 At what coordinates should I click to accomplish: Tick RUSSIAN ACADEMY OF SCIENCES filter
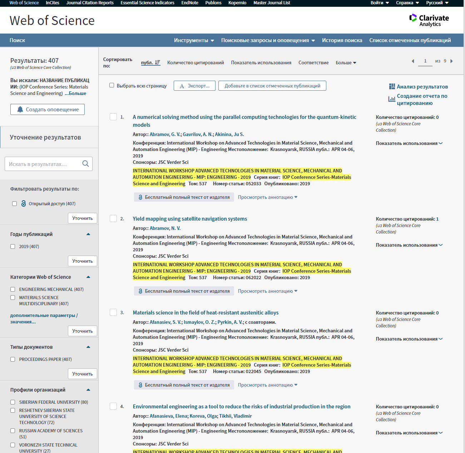coord(13,431)
